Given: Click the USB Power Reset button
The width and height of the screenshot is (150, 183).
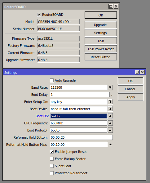Looking at the screenshot, I should point(101,49).
